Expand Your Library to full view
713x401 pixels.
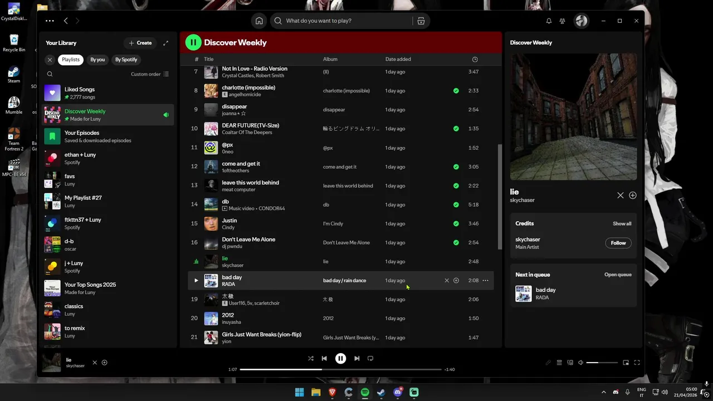tap(165, 43)
